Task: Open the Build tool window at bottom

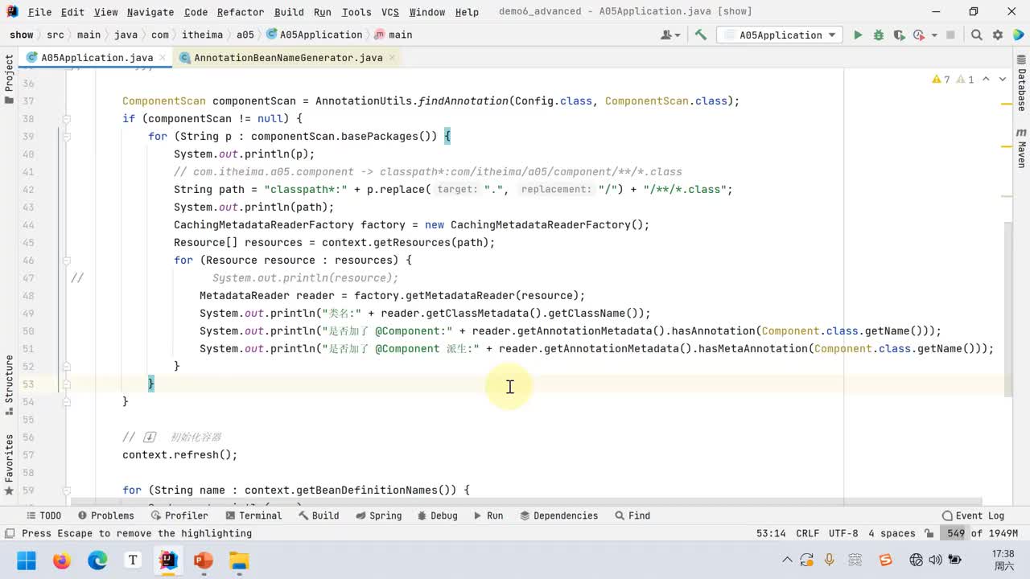Action: [x=318, y=515]
